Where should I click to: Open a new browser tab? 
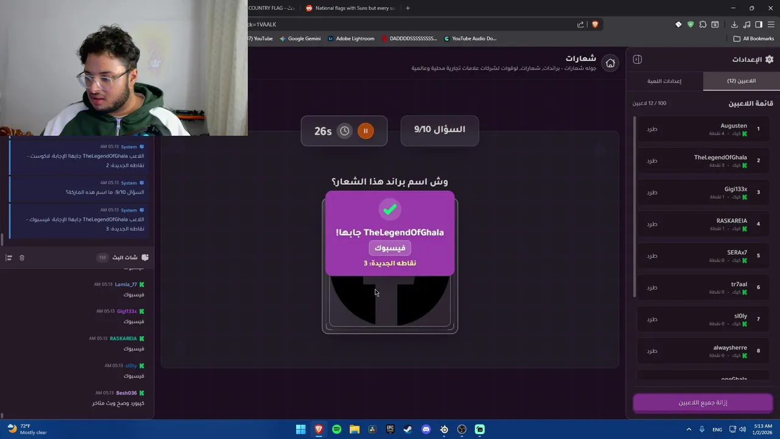coord(408,8)
